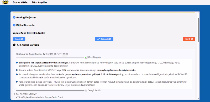Click the diamond bullet before 'Arızanın başlangıcından'
210x102 pixels.
point(17,74)
